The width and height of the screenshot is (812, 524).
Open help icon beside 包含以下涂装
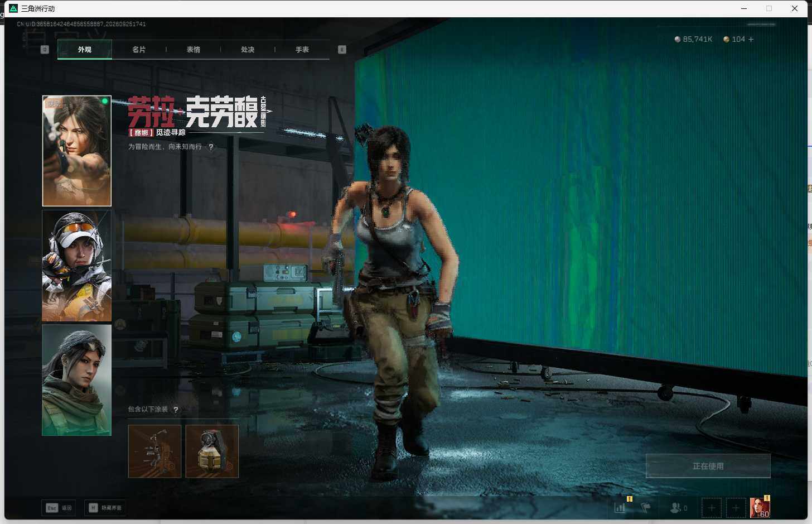176,410
